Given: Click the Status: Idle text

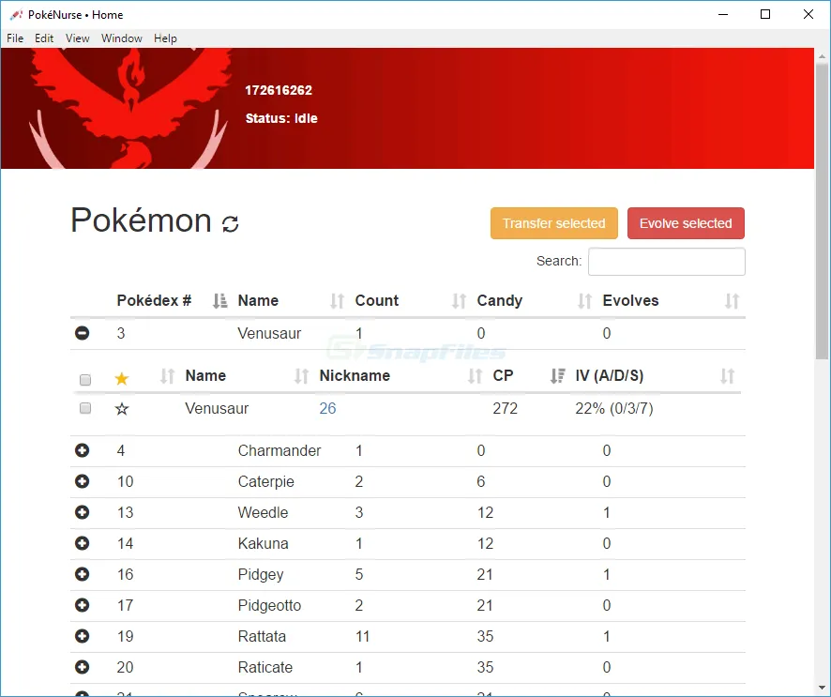Looking at the screenshot, I should [x=281, y=118].
